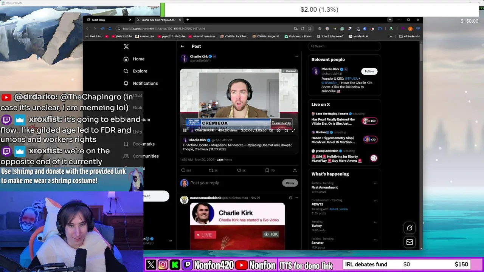This screenshot has height=272, width=484.
Task: Repost the tweet with 311 reposts
Action: [x=214, y=170]
